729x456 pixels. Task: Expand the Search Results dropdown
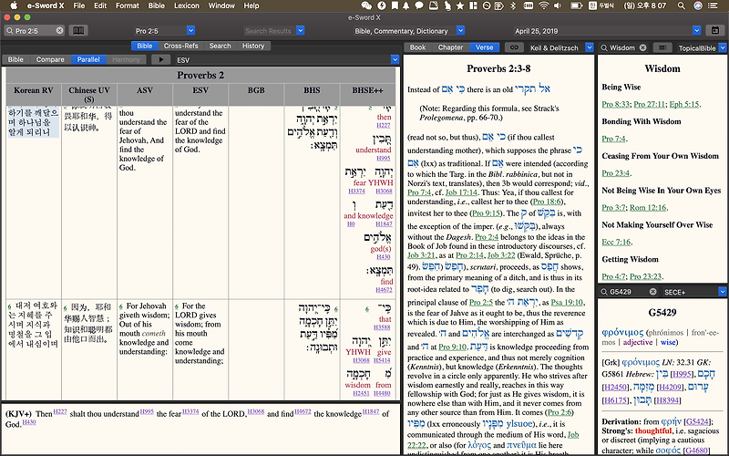click(301, 30)
